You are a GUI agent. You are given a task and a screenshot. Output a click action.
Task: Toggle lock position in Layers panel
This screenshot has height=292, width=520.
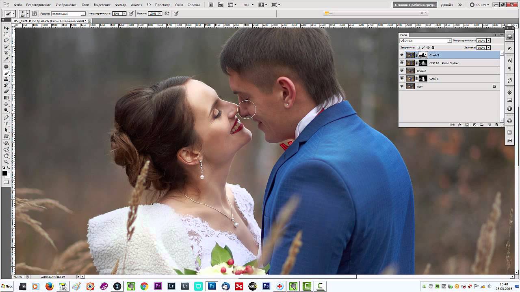click(428, 47)
